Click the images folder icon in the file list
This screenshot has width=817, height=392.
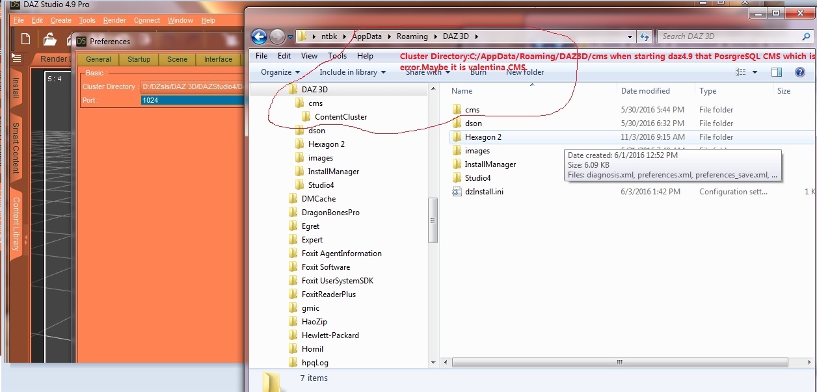click(x=457, y=150)
